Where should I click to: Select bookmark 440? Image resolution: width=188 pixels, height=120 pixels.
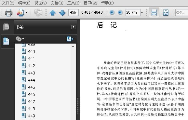[x=32, y=52]
